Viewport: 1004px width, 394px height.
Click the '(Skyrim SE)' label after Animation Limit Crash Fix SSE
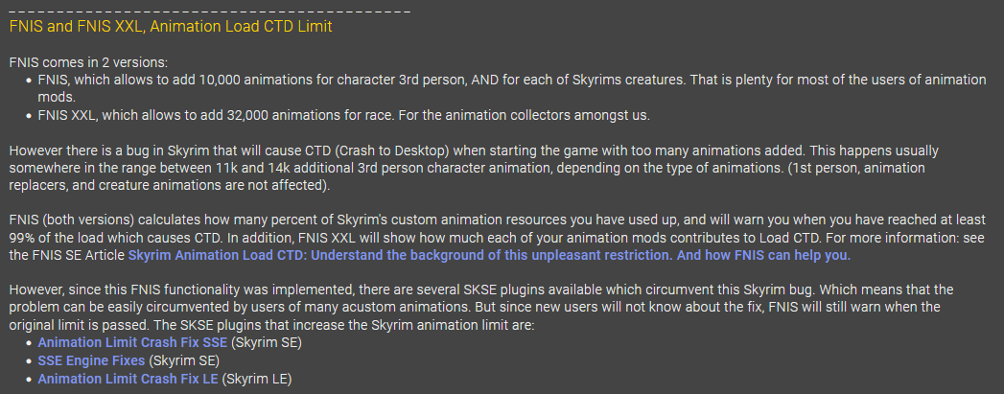(267, 342)
